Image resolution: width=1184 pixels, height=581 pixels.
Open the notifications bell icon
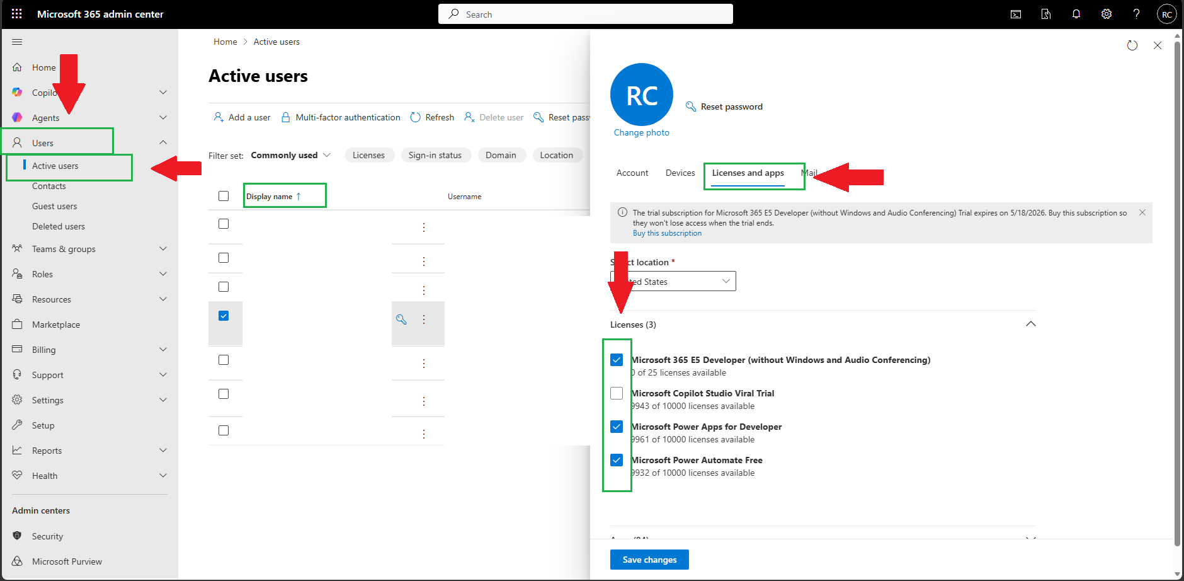(x=1076, y=14)
